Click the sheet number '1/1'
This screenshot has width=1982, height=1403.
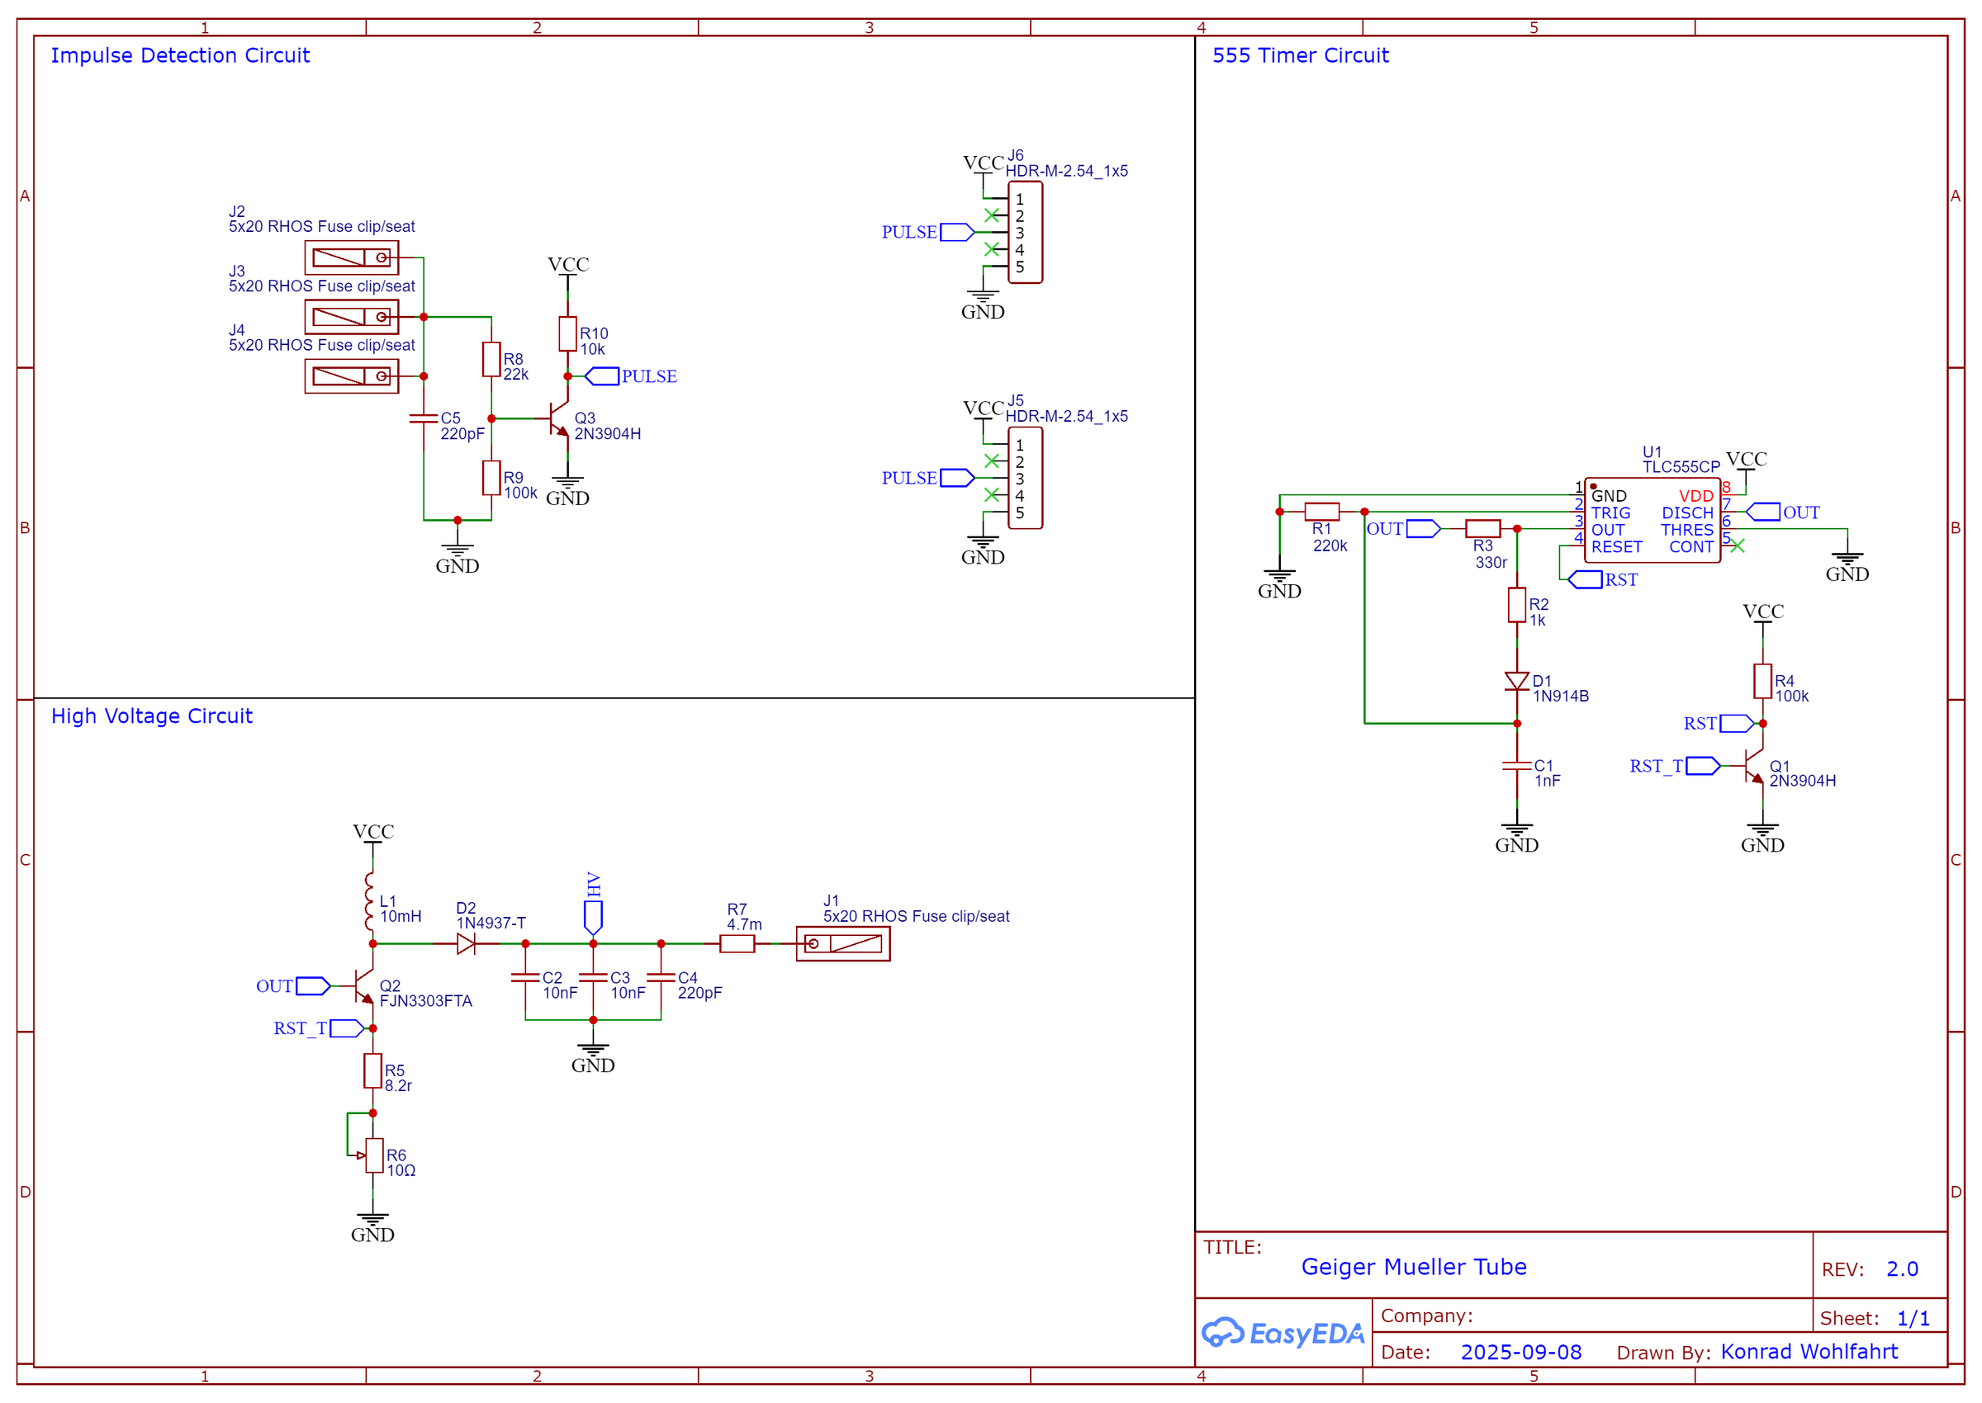[1913, 1319]
